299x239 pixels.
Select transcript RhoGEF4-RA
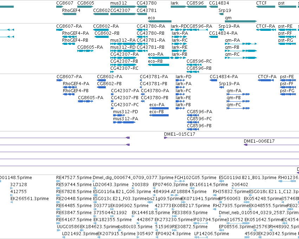(x=76, y=33)
